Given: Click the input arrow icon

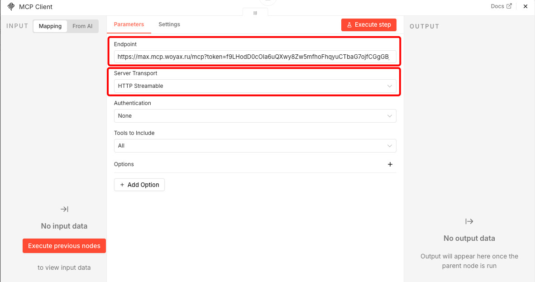Looking at the screenshot, I should point(64,209).
